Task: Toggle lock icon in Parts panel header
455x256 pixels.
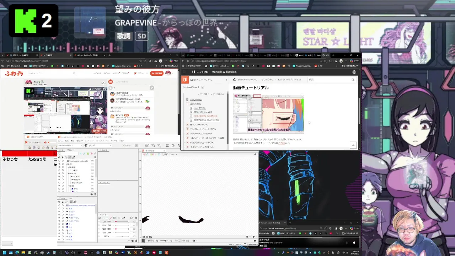Action: pyautogui.click(x=63, y=157)
